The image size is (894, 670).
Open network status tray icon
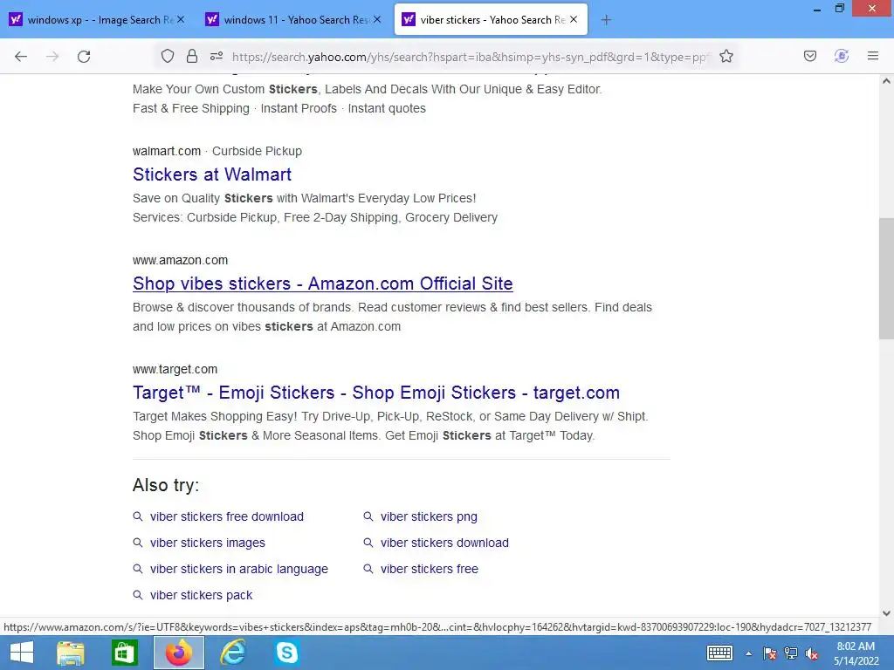791,653
